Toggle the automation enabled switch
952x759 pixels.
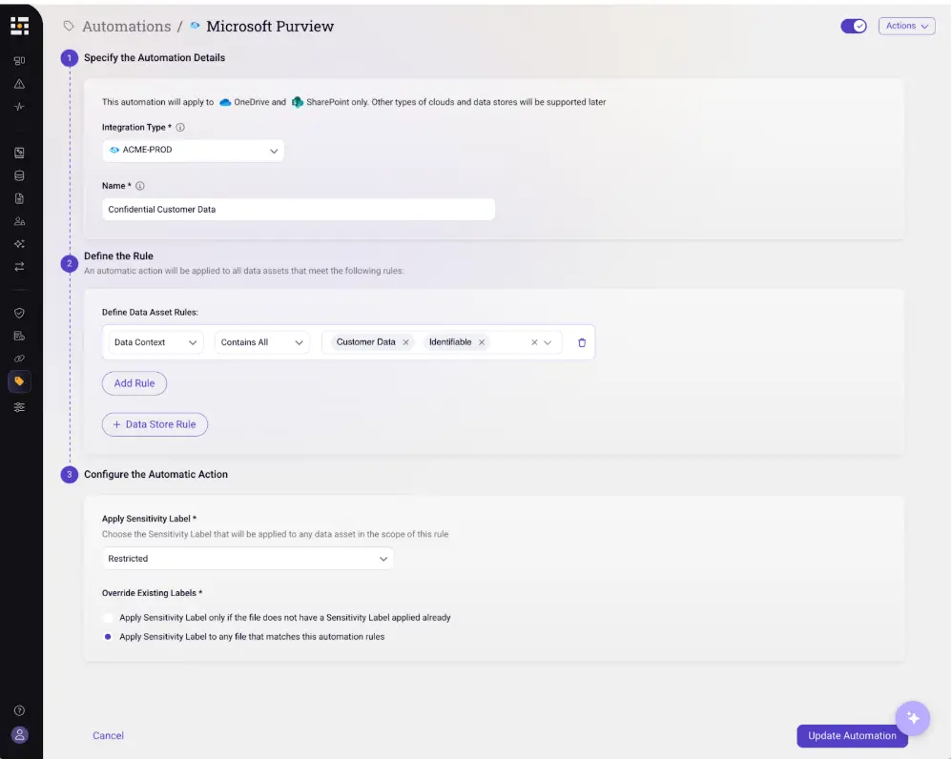[854, 26]
